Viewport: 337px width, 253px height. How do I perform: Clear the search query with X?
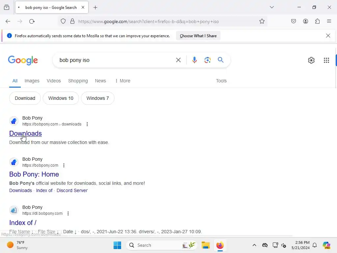178,60
